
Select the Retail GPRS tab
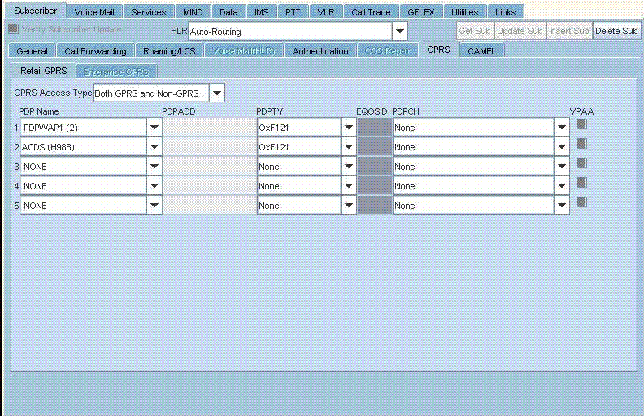44,71
